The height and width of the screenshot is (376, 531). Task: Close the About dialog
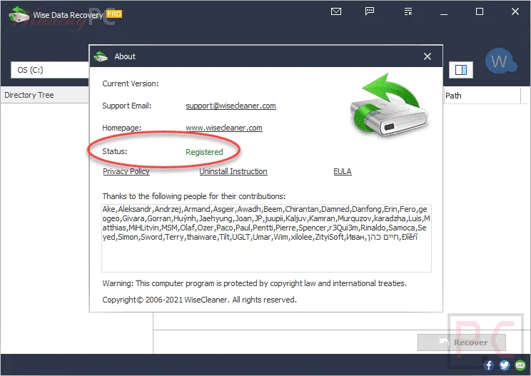[x=428, y=56]
